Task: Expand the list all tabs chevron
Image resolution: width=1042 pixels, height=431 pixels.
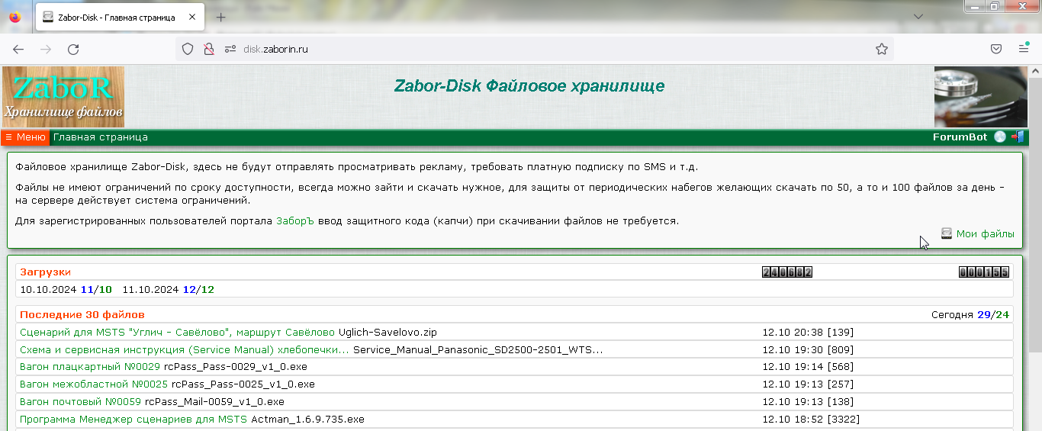Action: coord(919,17)
